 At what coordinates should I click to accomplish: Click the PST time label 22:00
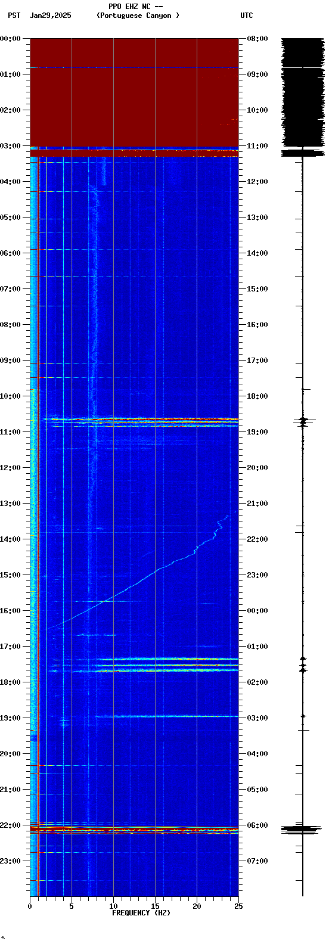click(x=11, y=825)
